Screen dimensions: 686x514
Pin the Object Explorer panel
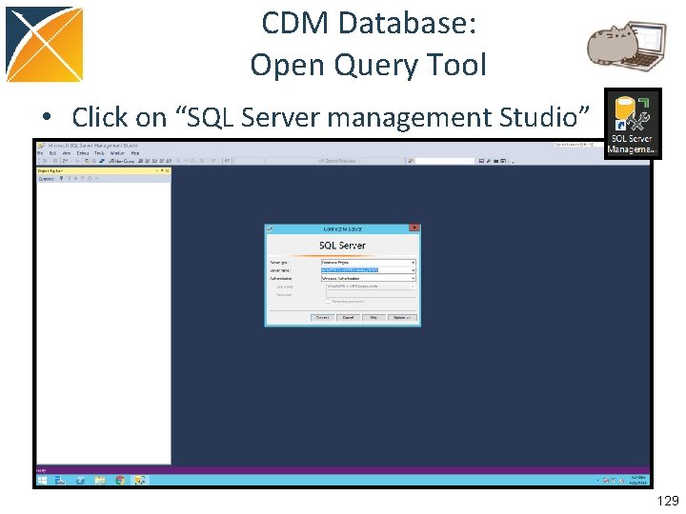(162, 171)
